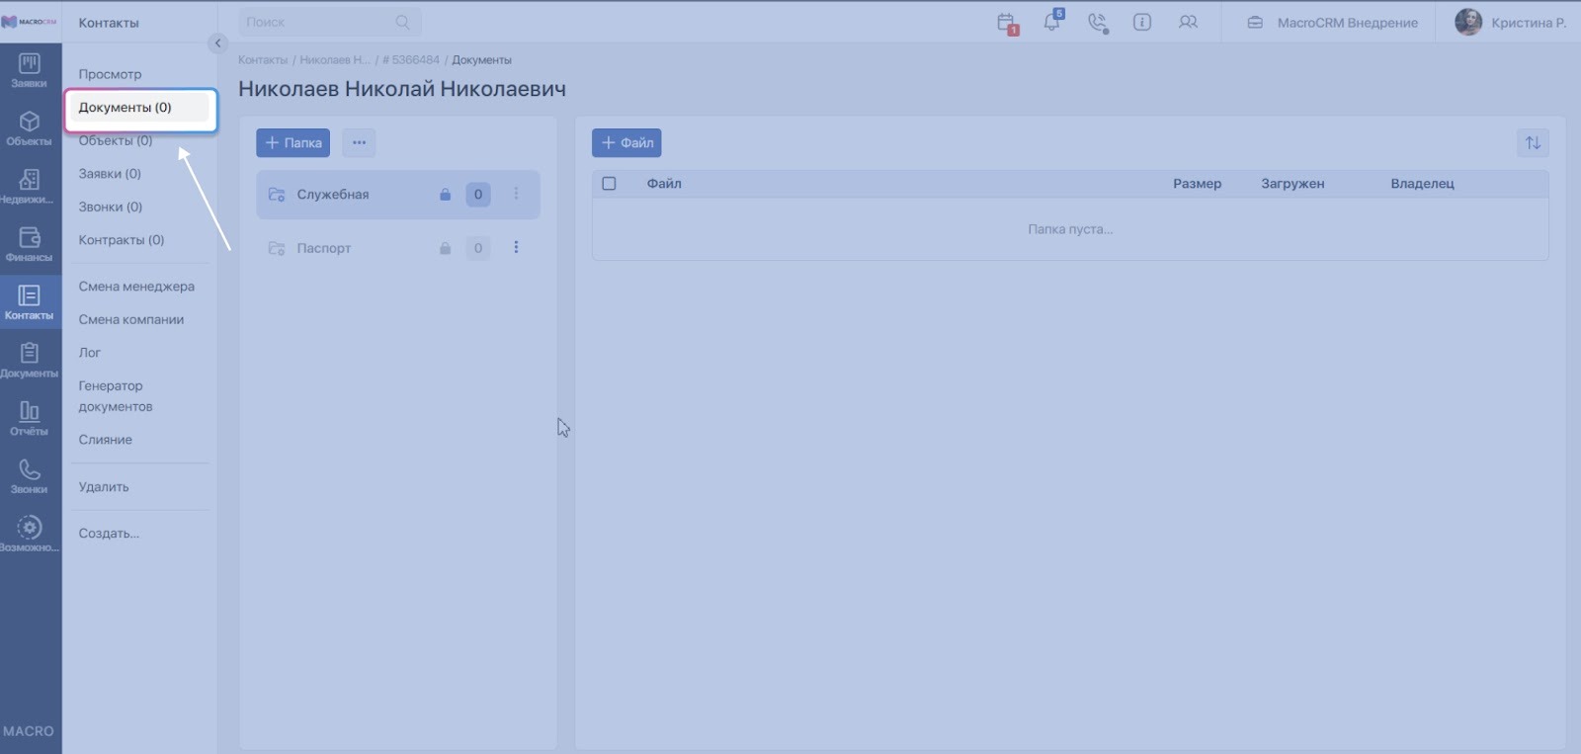Open the Служебная folder options menu

(x=516, y=195)
